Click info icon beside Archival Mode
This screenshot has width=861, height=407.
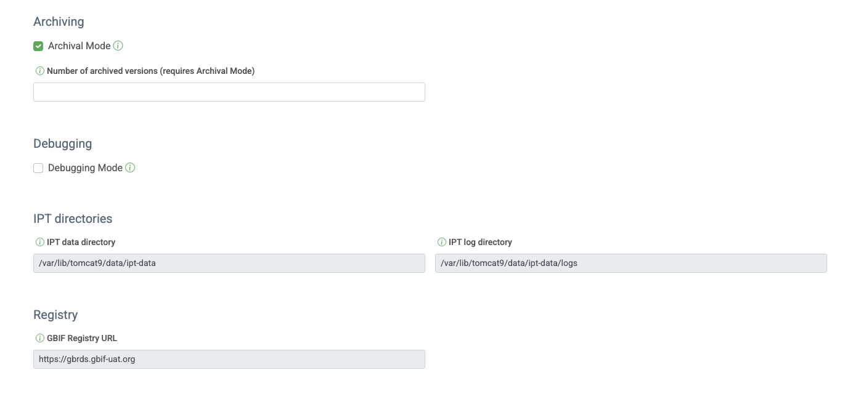pyautogui.click(x=118, y=46)
